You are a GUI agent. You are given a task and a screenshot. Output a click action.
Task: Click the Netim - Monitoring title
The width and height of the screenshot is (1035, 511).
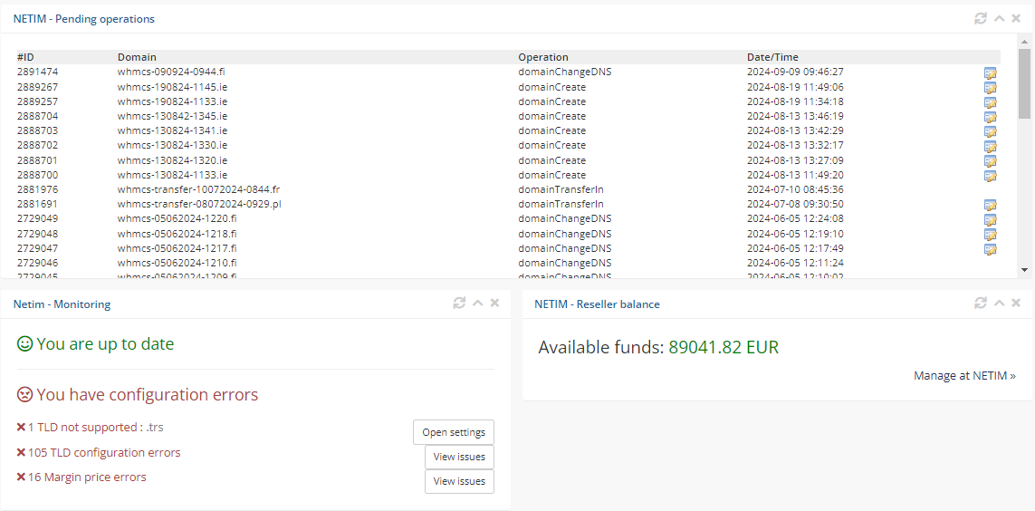tap(62, 304)
